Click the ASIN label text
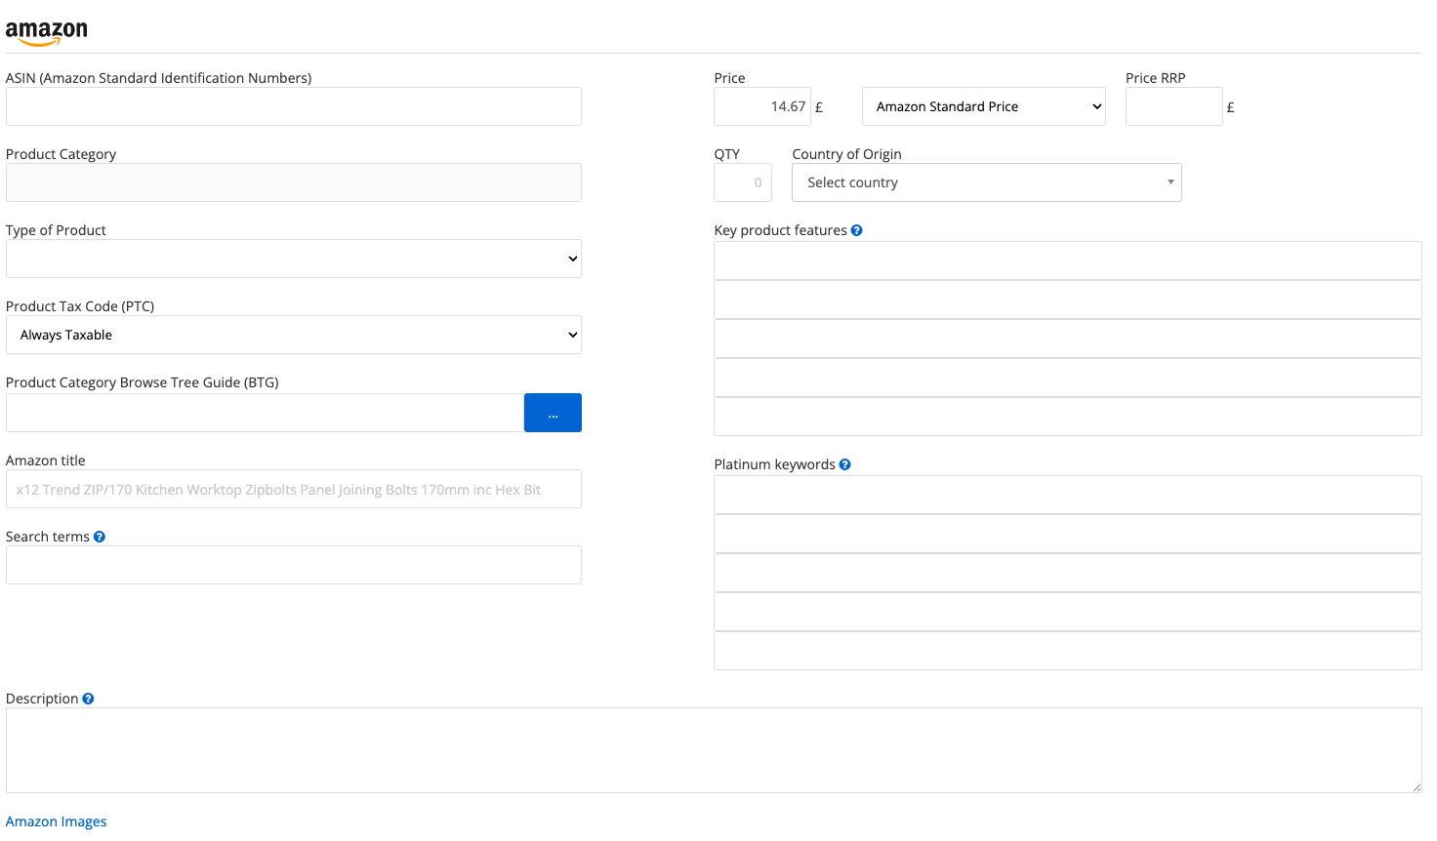This screenshot has width=1437, height=841. (x=159, y=78)
